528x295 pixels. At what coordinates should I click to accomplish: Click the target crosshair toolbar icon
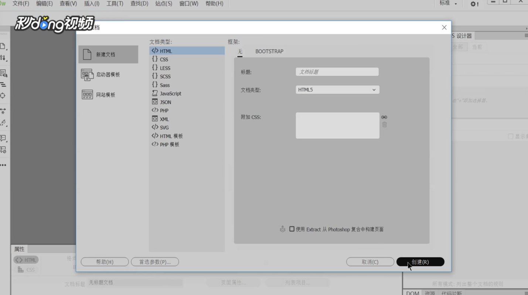[3, 96]
